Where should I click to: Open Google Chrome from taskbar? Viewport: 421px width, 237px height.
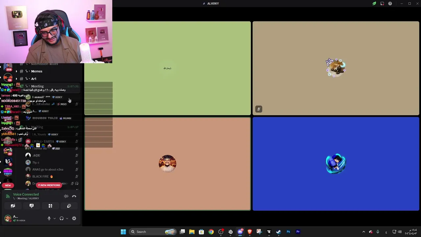click(211, 232)
